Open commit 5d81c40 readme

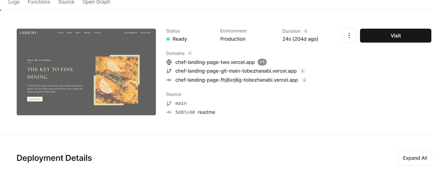[x=195, y=112]
